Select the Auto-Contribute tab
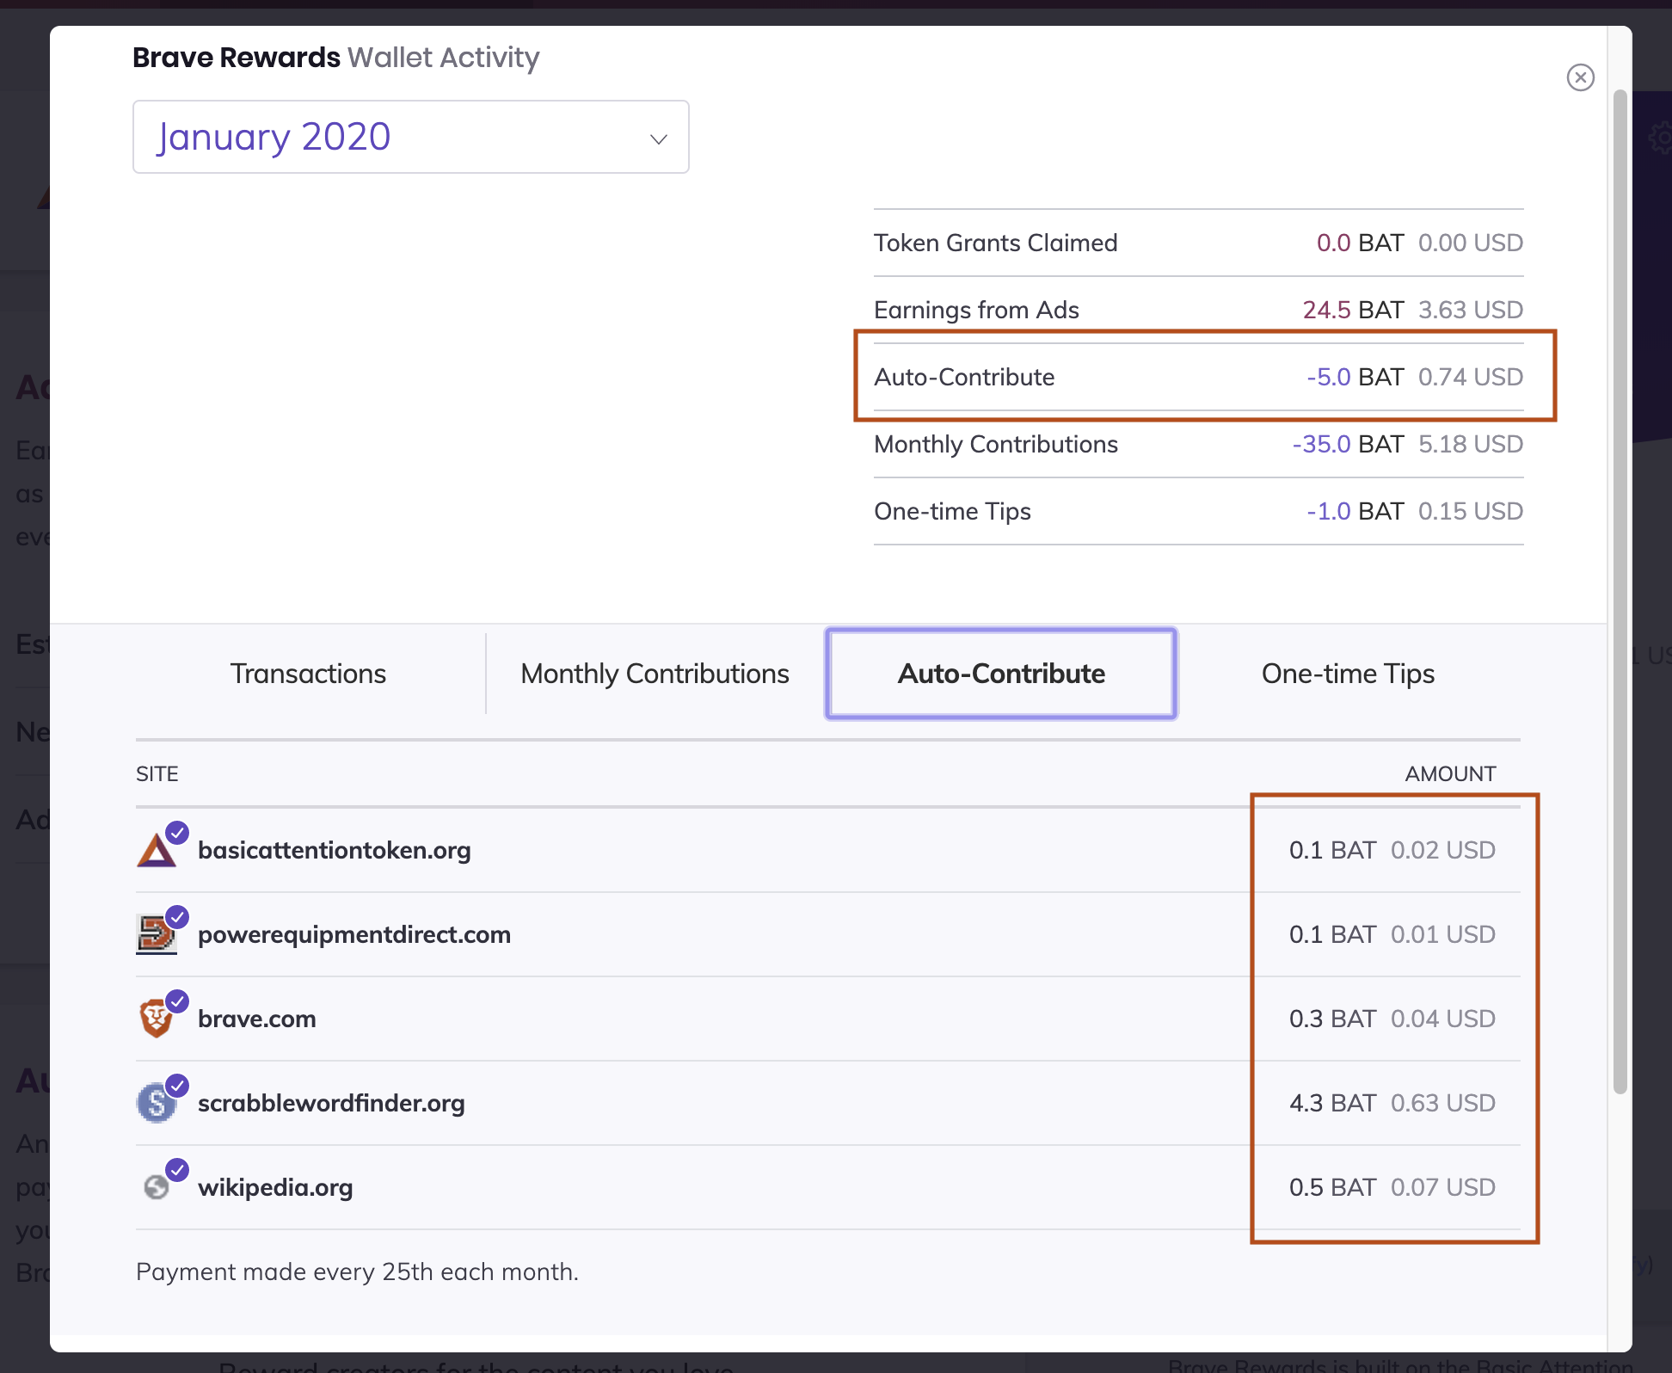1672x1373 pixels. 1001,674
